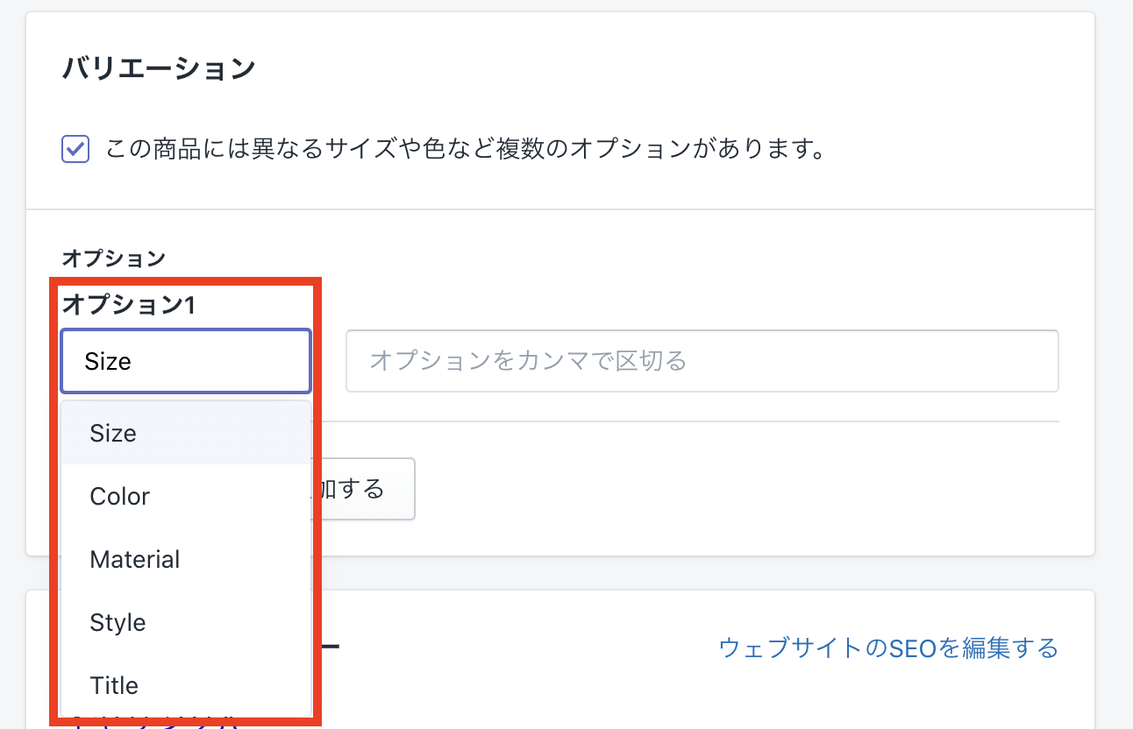Viewport: 1133px width, 729px height.
Task: Click the divider line below the option row
Action: [x=684, y=421]
